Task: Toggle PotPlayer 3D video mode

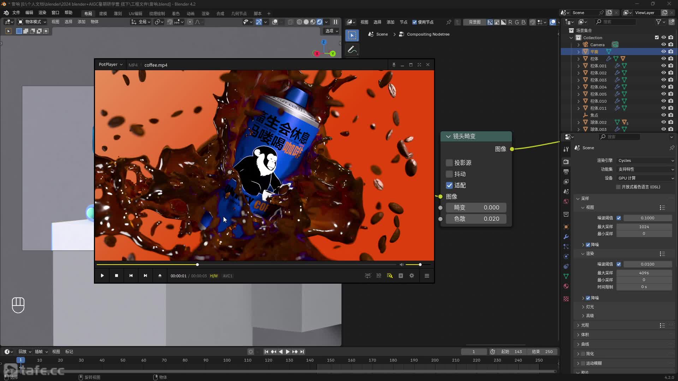Action: [379, 276]
